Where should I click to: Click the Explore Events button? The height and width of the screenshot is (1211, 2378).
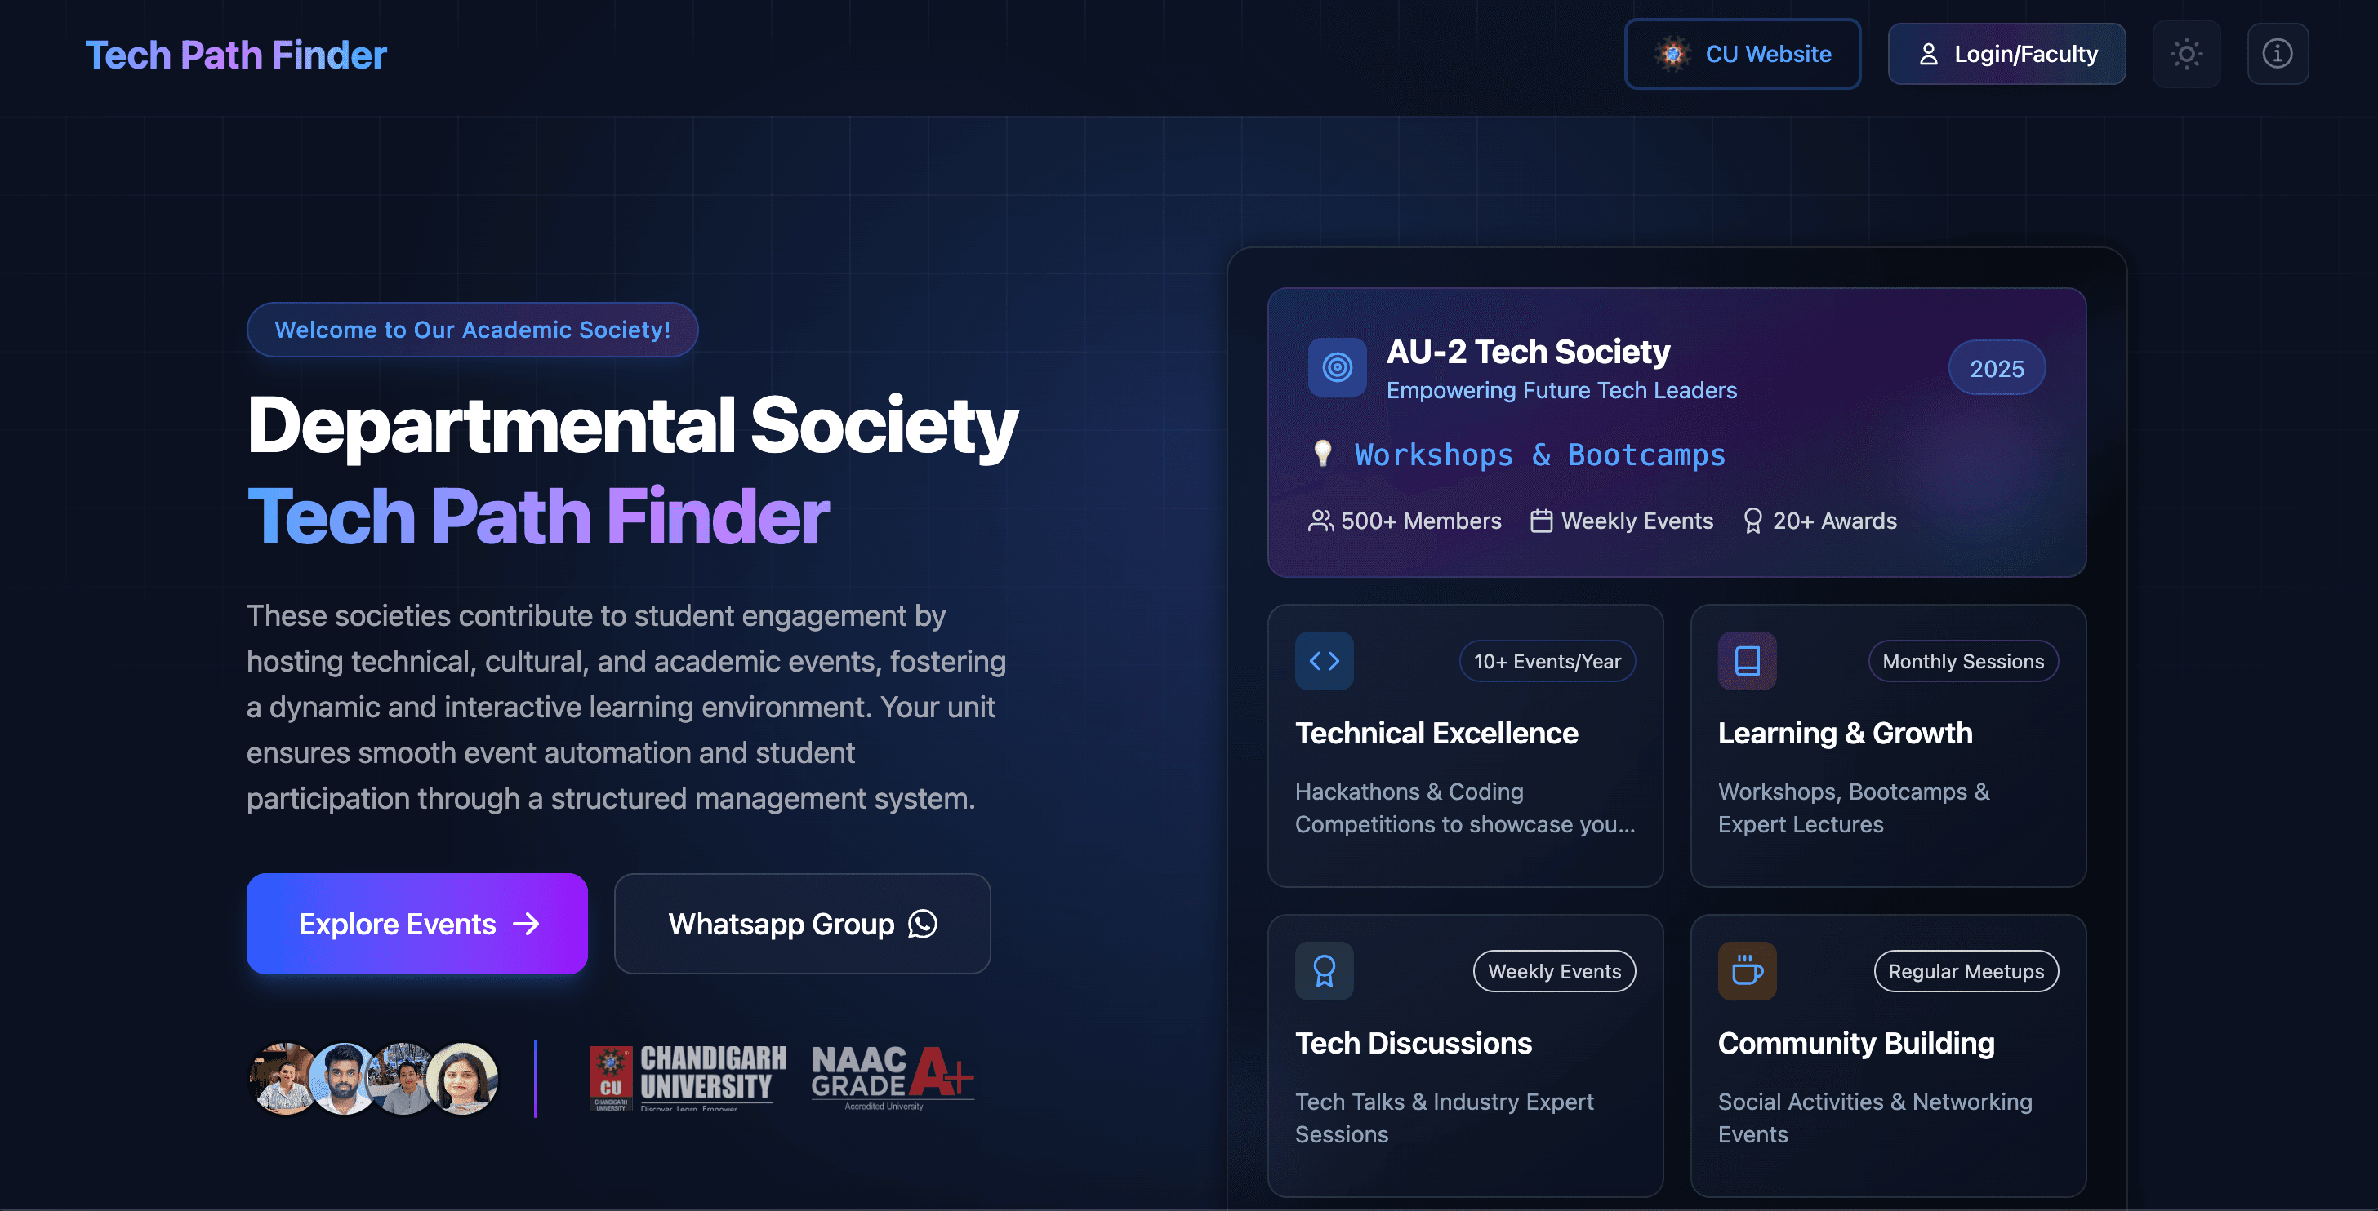point(416,923)
